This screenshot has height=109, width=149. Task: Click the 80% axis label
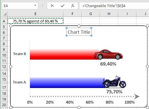(110, 102)
